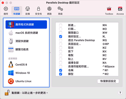The image size is (126, 99).
Task: Click the help question mark button
Action: [x=120, y=93]
